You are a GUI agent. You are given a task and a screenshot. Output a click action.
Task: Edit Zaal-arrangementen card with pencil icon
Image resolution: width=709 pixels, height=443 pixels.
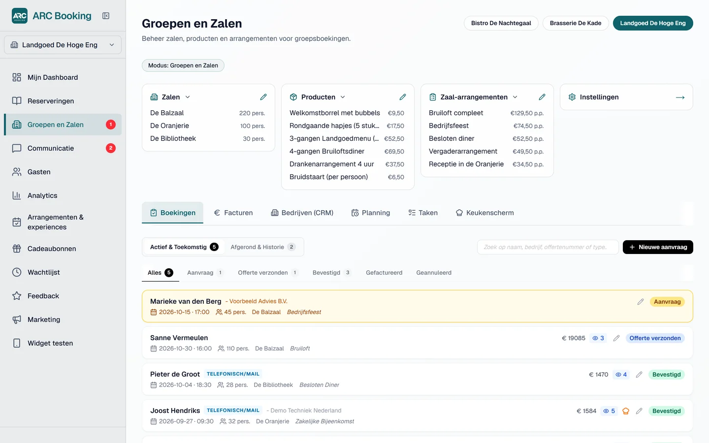tap(542, 97)
